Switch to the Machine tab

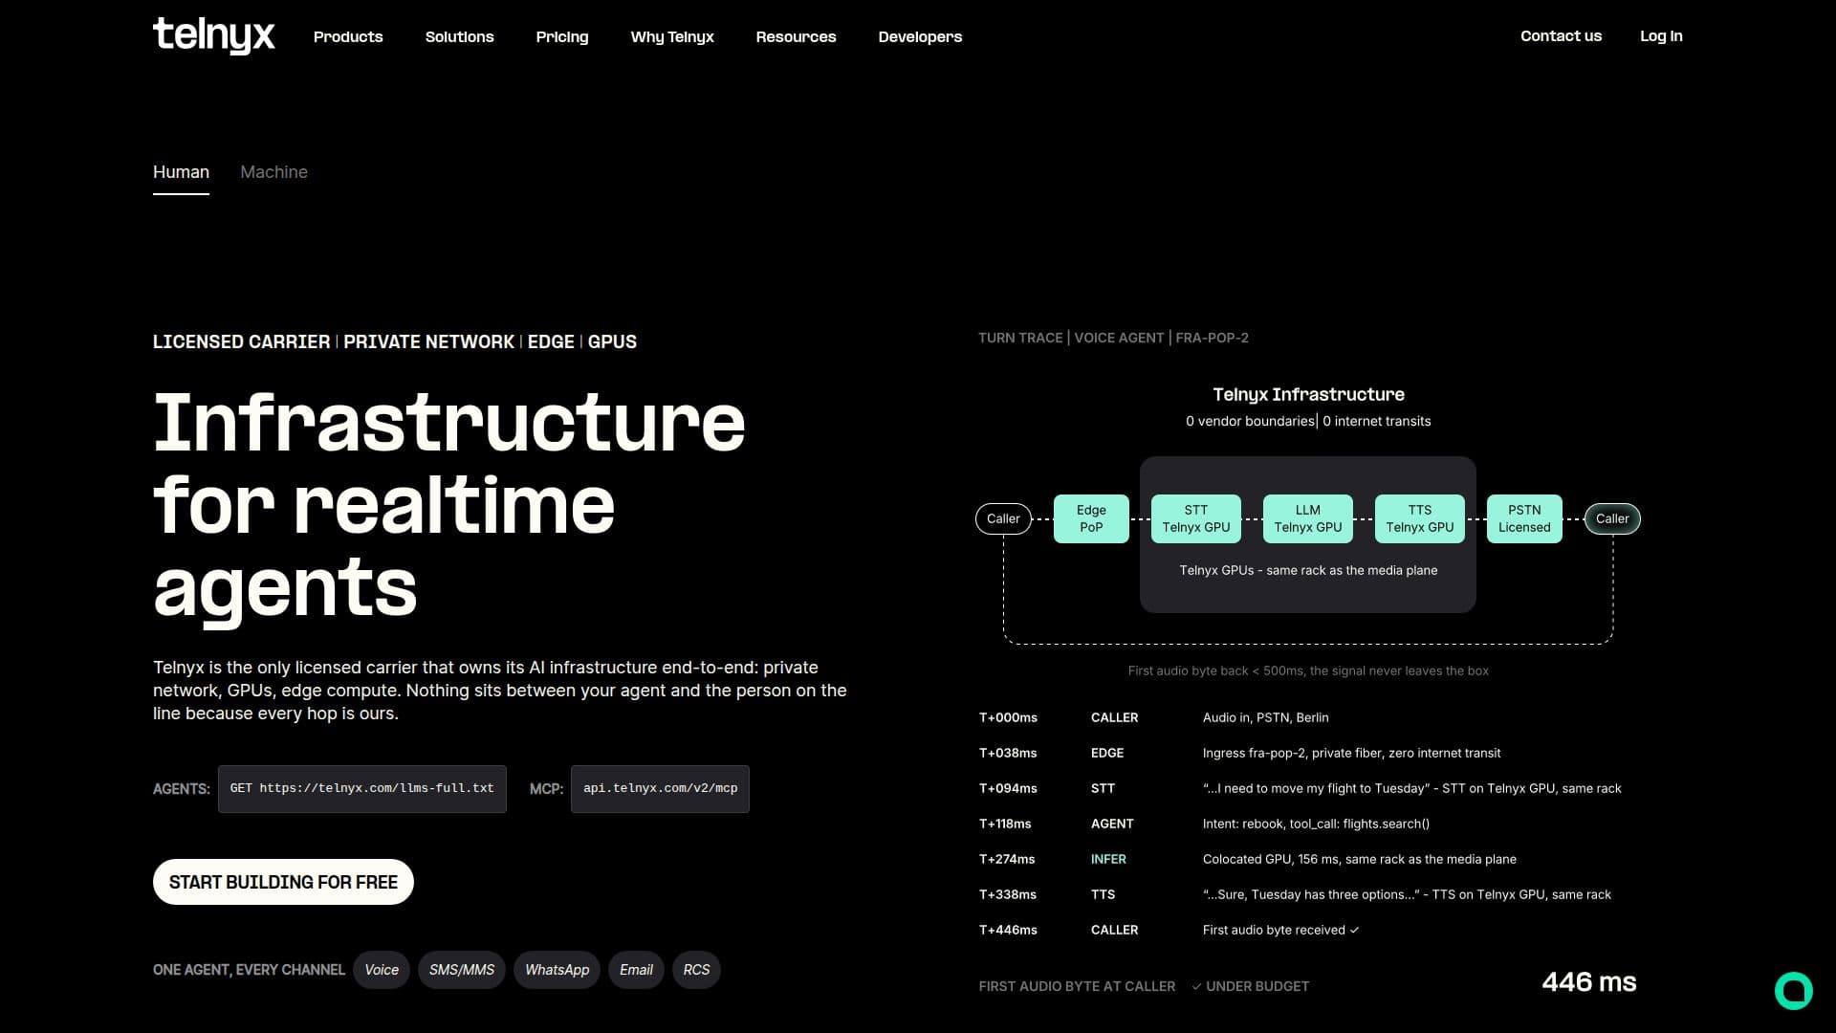click(x=273, y=172)
